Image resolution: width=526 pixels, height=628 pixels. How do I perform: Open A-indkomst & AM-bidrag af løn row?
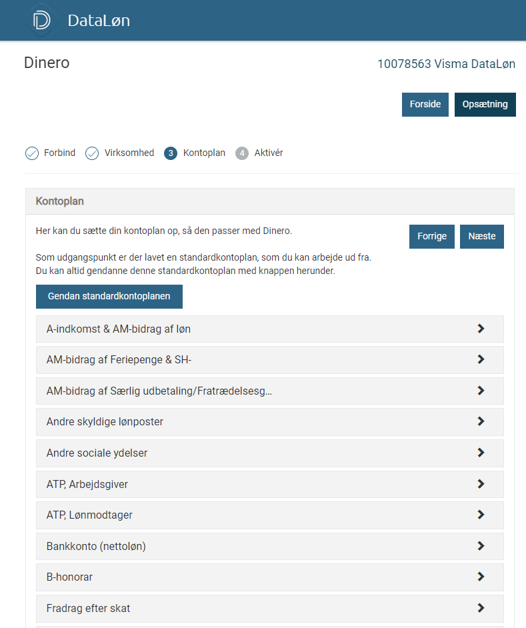(269, 329)
